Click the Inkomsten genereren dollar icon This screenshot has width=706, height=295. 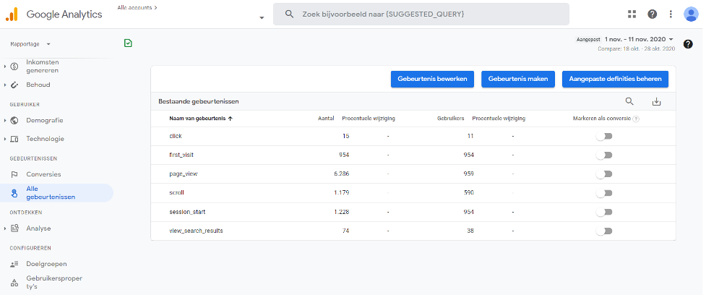click(x=14, y=67)
